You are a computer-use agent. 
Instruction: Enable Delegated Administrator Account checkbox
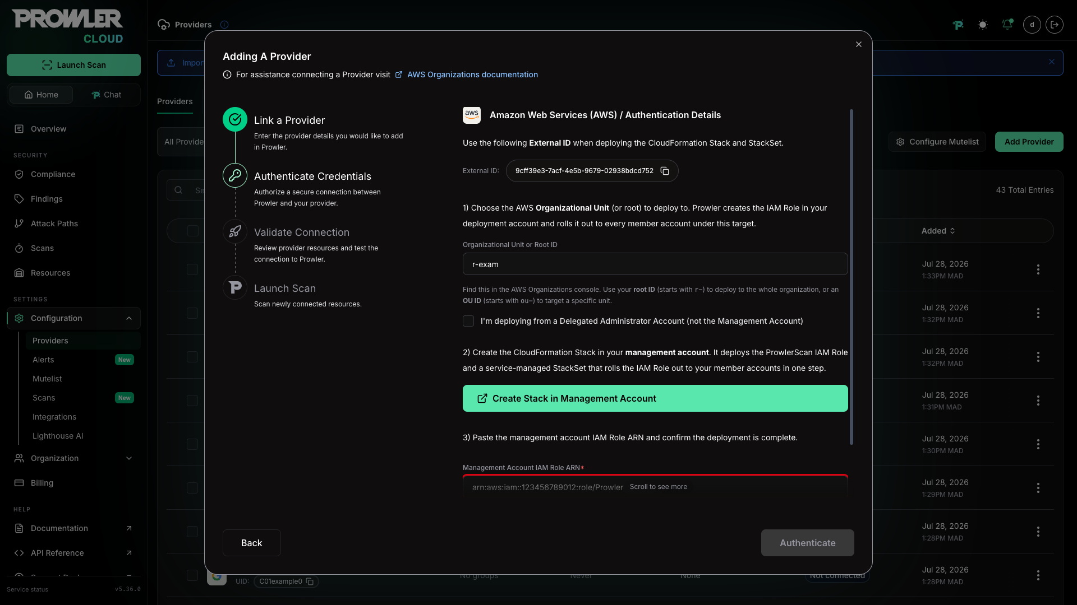tap(468, 321)
